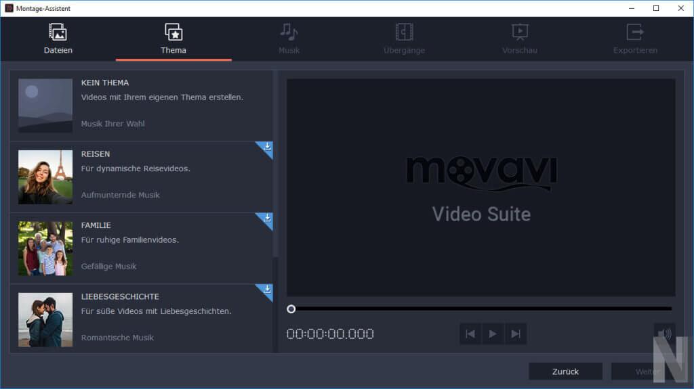The height and width of the screenshot is (389, 694).
Task: Click the REISEN title text
Action: pyautogui.click(x=95, y=154)
